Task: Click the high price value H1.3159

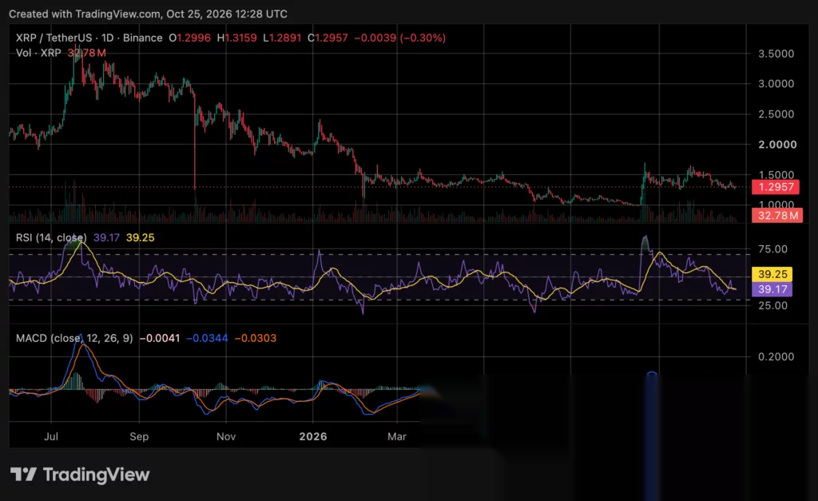Action: 236,38
